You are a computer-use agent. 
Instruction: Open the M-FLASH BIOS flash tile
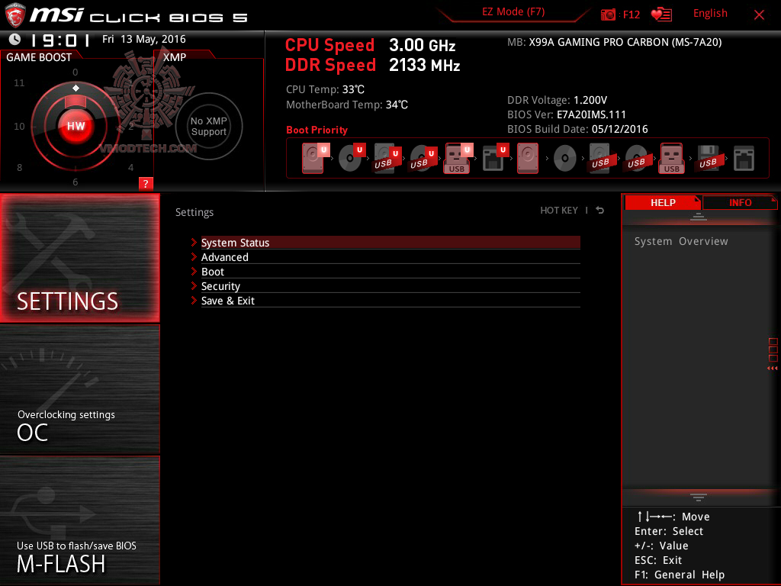(x=79, y=520)
